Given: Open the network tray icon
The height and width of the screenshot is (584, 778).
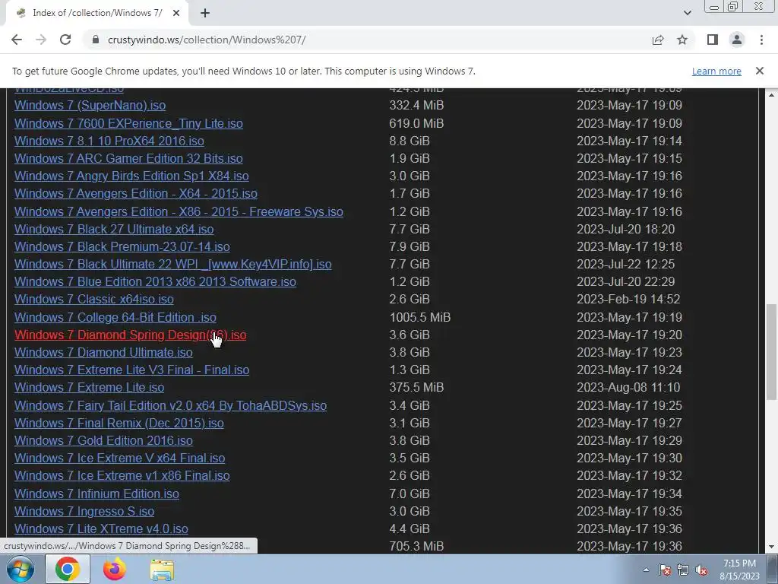Looking at the screenshot, I should pos(683,570).
